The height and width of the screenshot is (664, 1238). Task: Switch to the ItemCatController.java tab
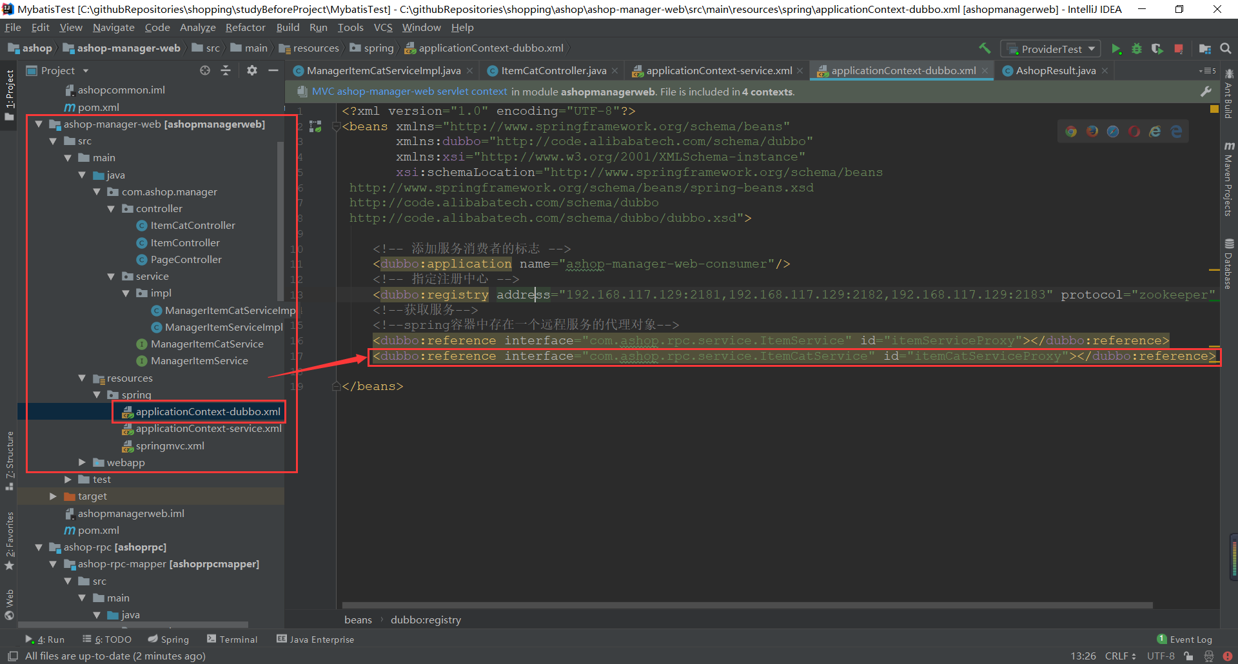(x=554, y=71)
